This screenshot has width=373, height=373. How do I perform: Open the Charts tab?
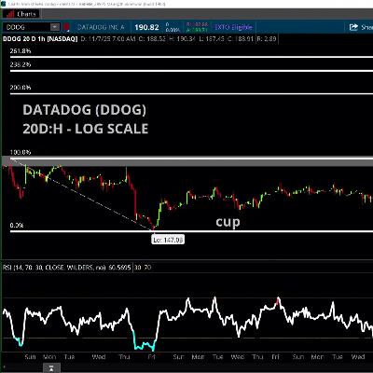click(21, 14)
